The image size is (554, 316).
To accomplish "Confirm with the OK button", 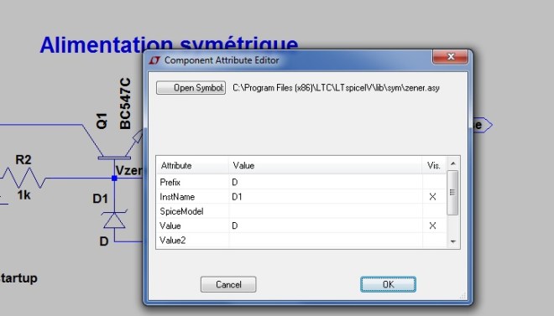I will click(388, 284).
